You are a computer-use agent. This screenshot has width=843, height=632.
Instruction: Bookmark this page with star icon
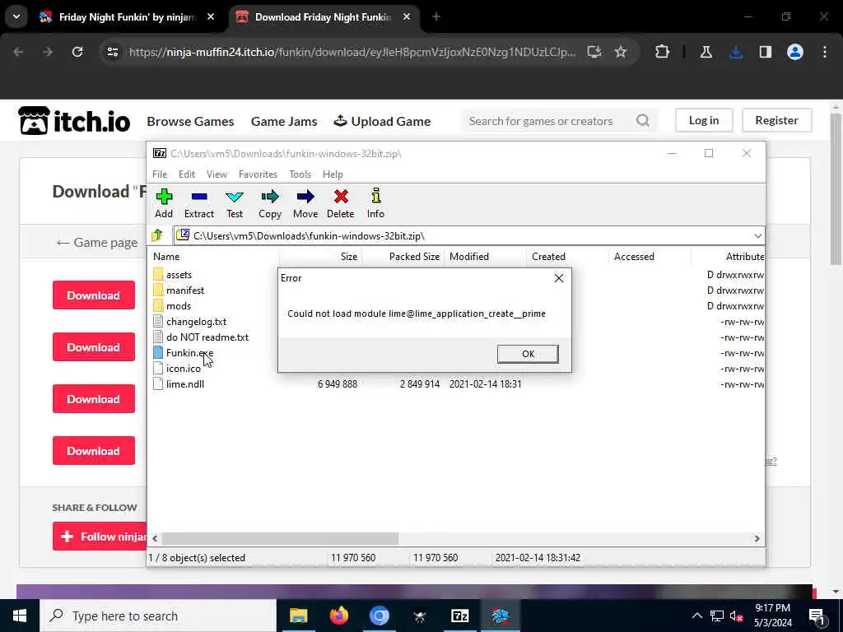621,52
